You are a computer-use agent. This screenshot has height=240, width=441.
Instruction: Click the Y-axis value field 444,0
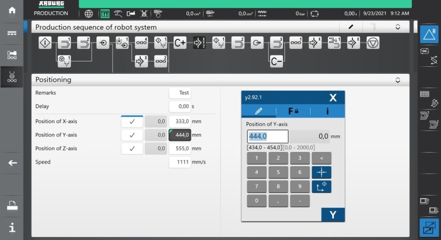pyautogui.click(x=180, y=135)
